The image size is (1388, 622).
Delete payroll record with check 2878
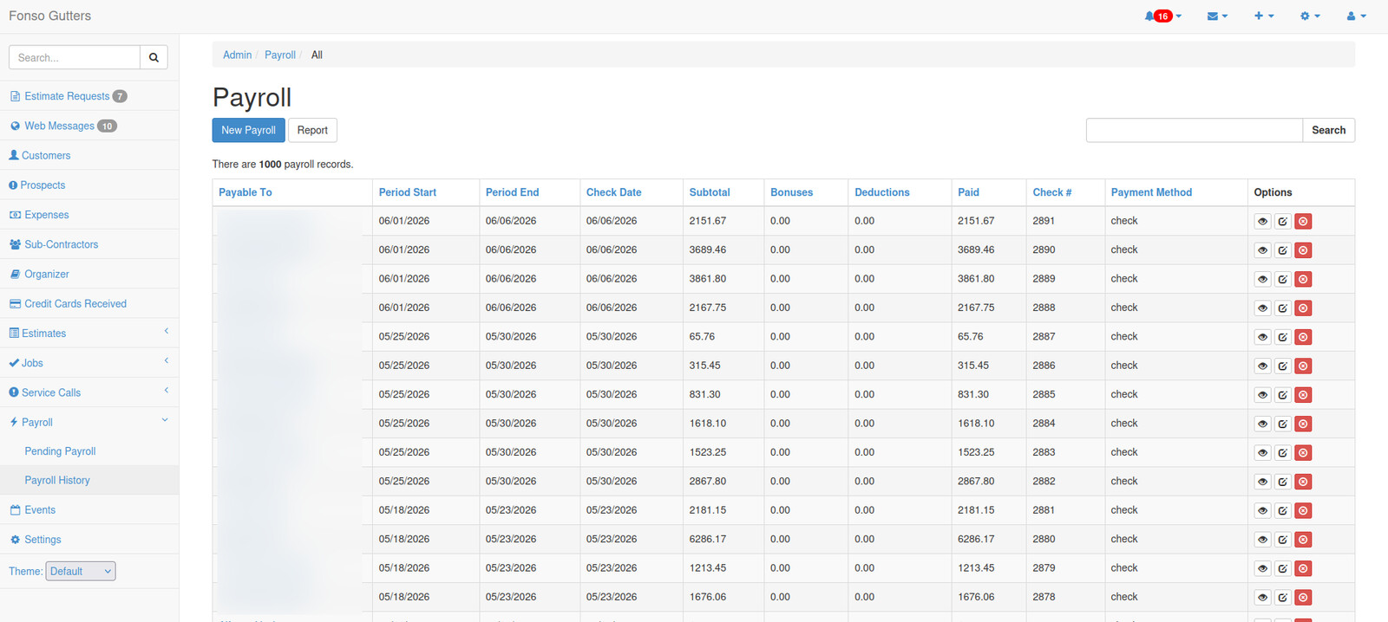pos(1303,598)
